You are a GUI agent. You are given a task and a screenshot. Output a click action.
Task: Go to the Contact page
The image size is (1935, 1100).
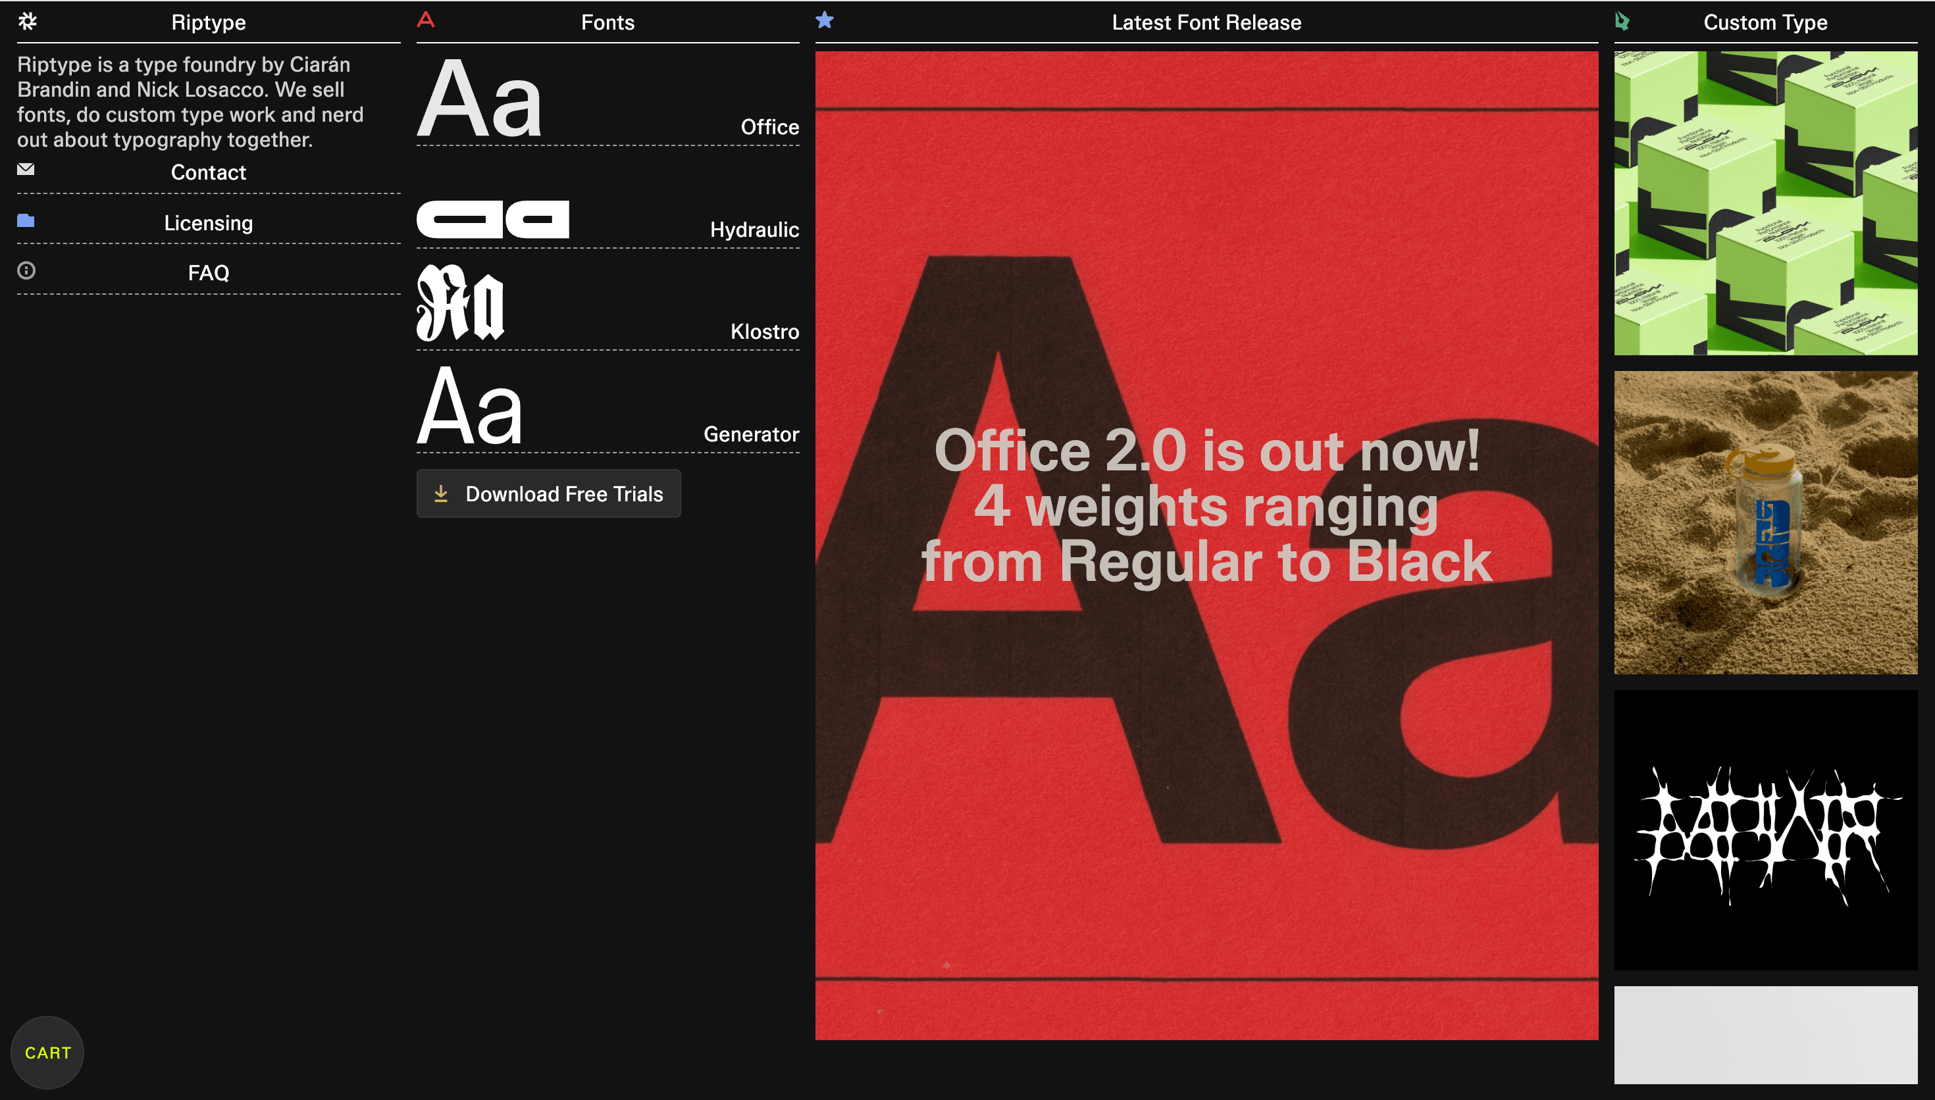(209, 172)
